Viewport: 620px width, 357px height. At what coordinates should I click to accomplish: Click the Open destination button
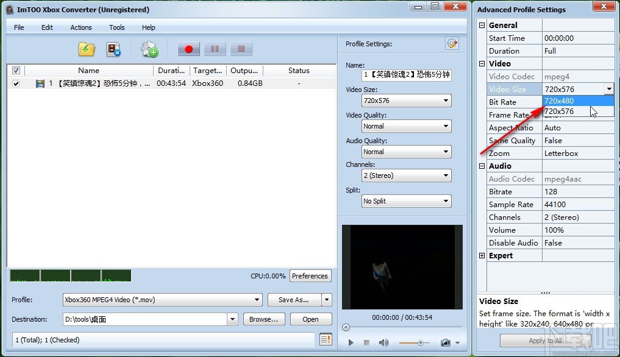tap(311, 319)
